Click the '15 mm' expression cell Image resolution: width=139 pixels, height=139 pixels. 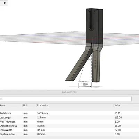click(41, 126)
